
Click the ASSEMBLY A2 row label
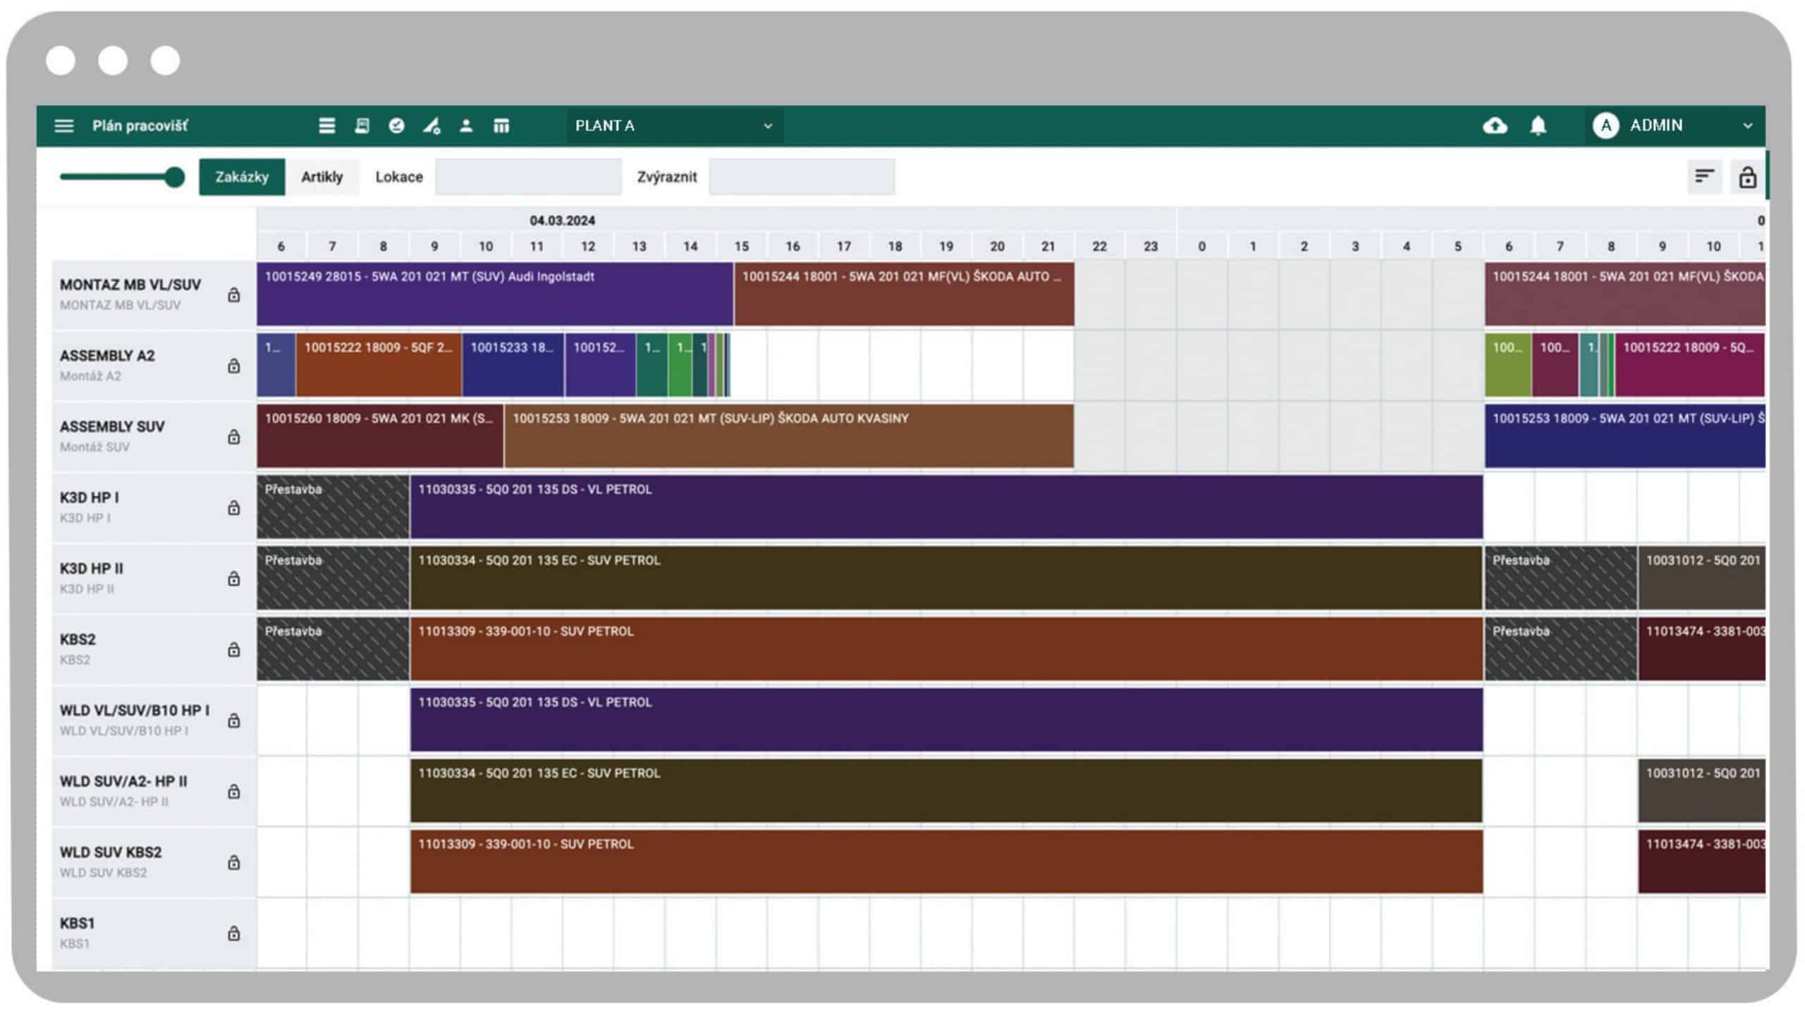click(107, 356)
